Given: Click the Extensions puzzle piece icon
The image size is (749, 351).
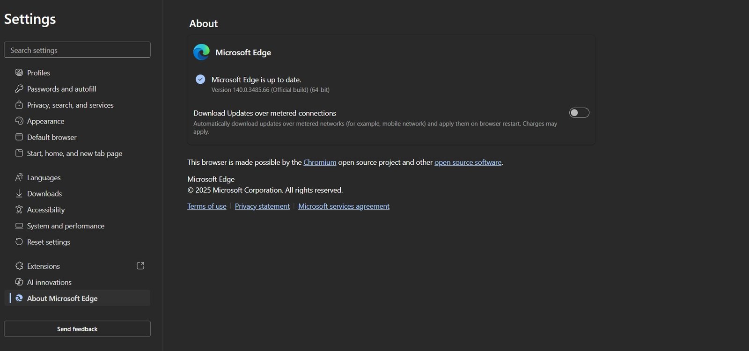Looking at the screenshot, I should 19,266.
